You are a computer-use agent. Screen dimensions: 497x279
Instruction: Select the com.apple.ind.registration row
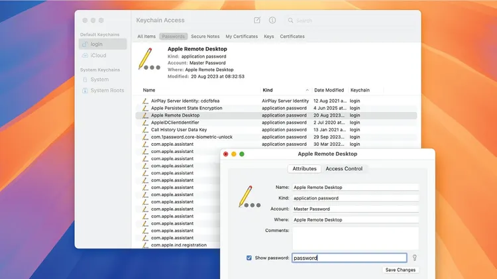pyautogui.click(x=178, y=245)
